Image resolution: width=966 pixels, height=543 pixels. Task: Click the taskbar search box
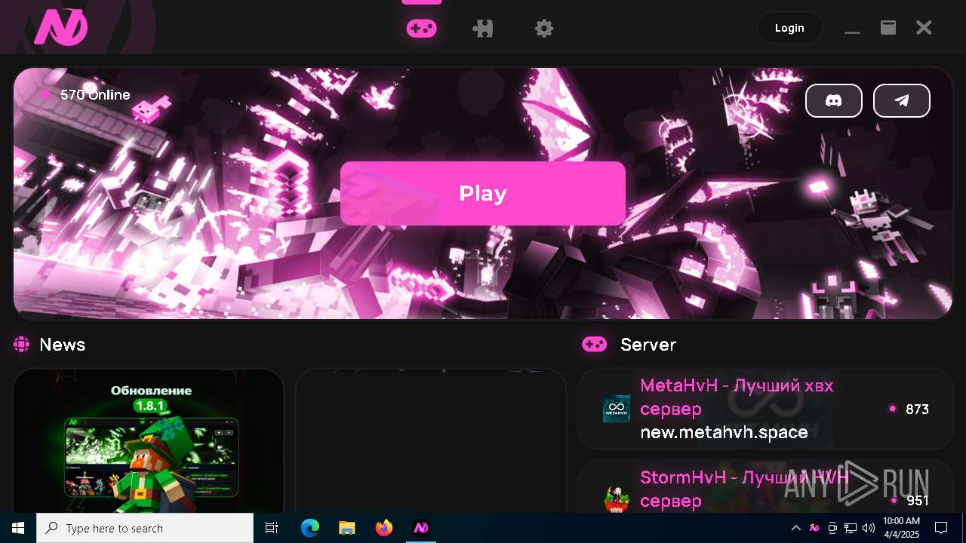145,528
